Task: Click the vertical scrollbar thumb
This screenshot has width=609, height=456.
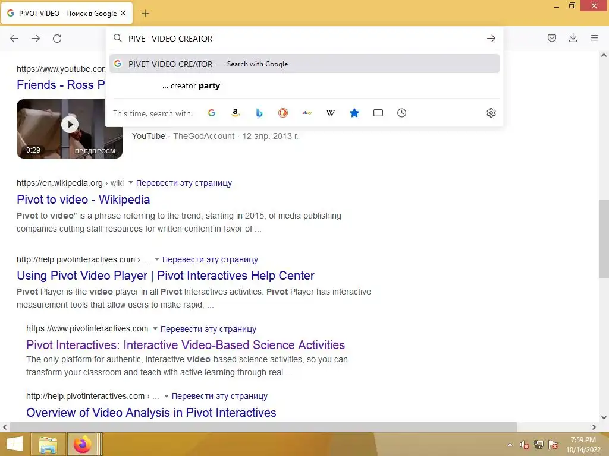Action: pyautogui.click(x=604, y=239)
